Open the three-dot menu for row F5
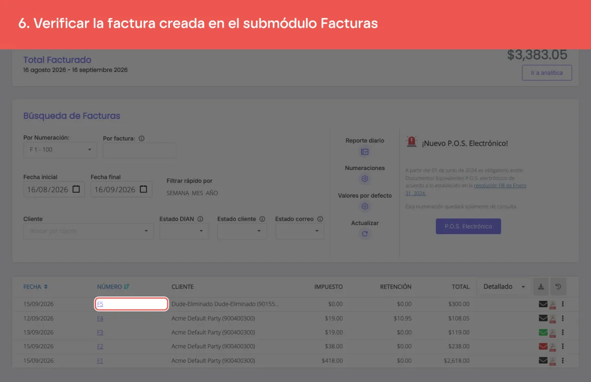This screenshot has height=382, width=591. click(x=563, y=304)
